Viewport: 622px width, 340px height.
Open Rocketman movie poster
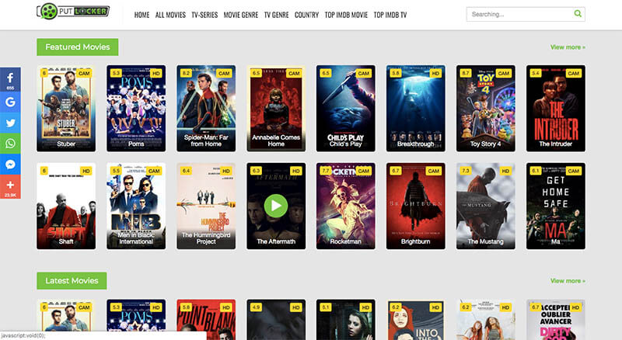click(345, 206)
